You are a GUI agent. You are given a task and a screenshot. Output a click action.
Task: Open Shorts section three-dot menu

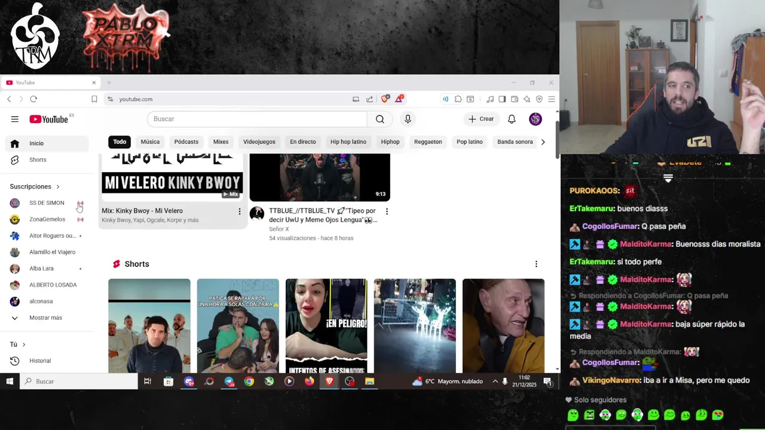(536, 264)
